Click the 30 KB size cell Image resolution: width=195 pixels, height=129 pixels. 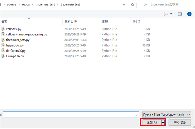click(146, 45)
